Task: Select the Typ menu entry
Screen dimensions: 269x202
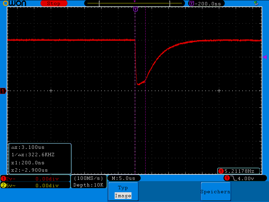Action: [x=123, y=187]
